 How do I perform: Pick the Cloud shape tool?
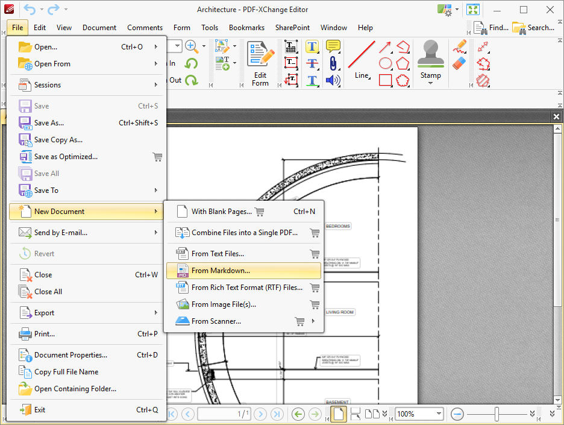pyautogui.click(x=403, y=80)
